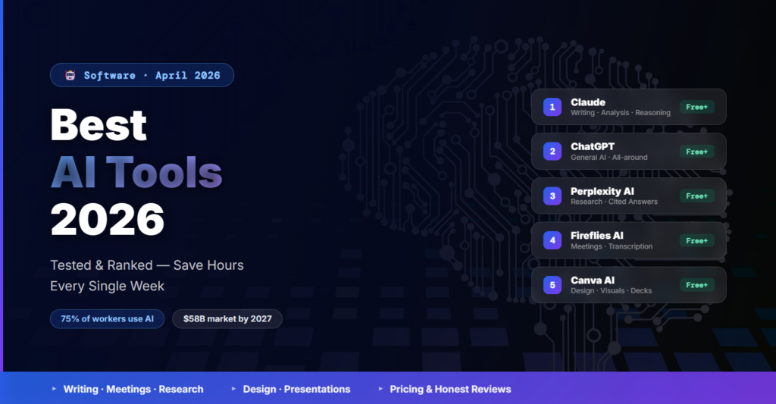The image size is (776, 404).
Task: Click the Free+ tag on Fireflies AI
Action: click(x=696, y=240)
